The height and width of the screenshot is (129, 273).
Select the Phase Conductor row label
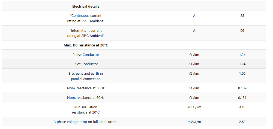coord(86,55)
